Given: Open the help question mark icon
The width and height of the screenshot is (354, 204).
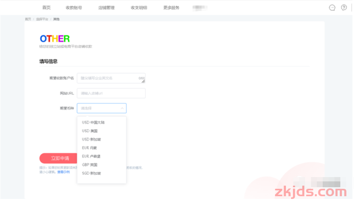Looking at the screenshot, I should (343, 8).
